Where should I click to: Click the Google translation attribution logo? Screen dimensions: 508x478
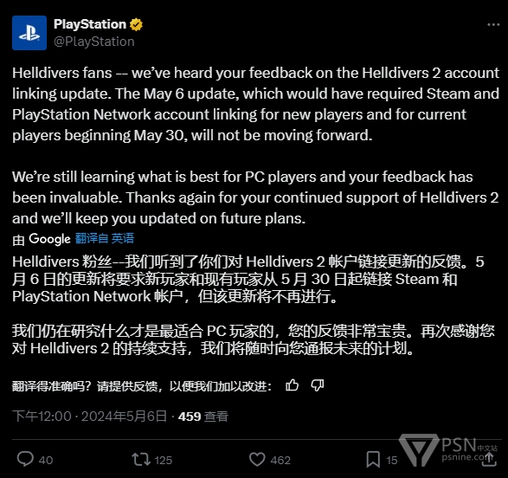tap(49, 239)
